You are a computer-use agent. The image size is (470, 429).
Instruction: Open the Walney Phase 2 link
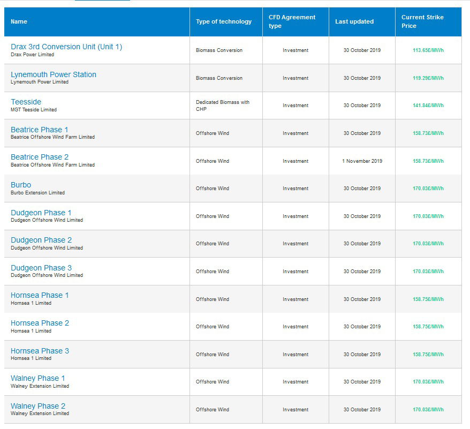pos(38,406)
